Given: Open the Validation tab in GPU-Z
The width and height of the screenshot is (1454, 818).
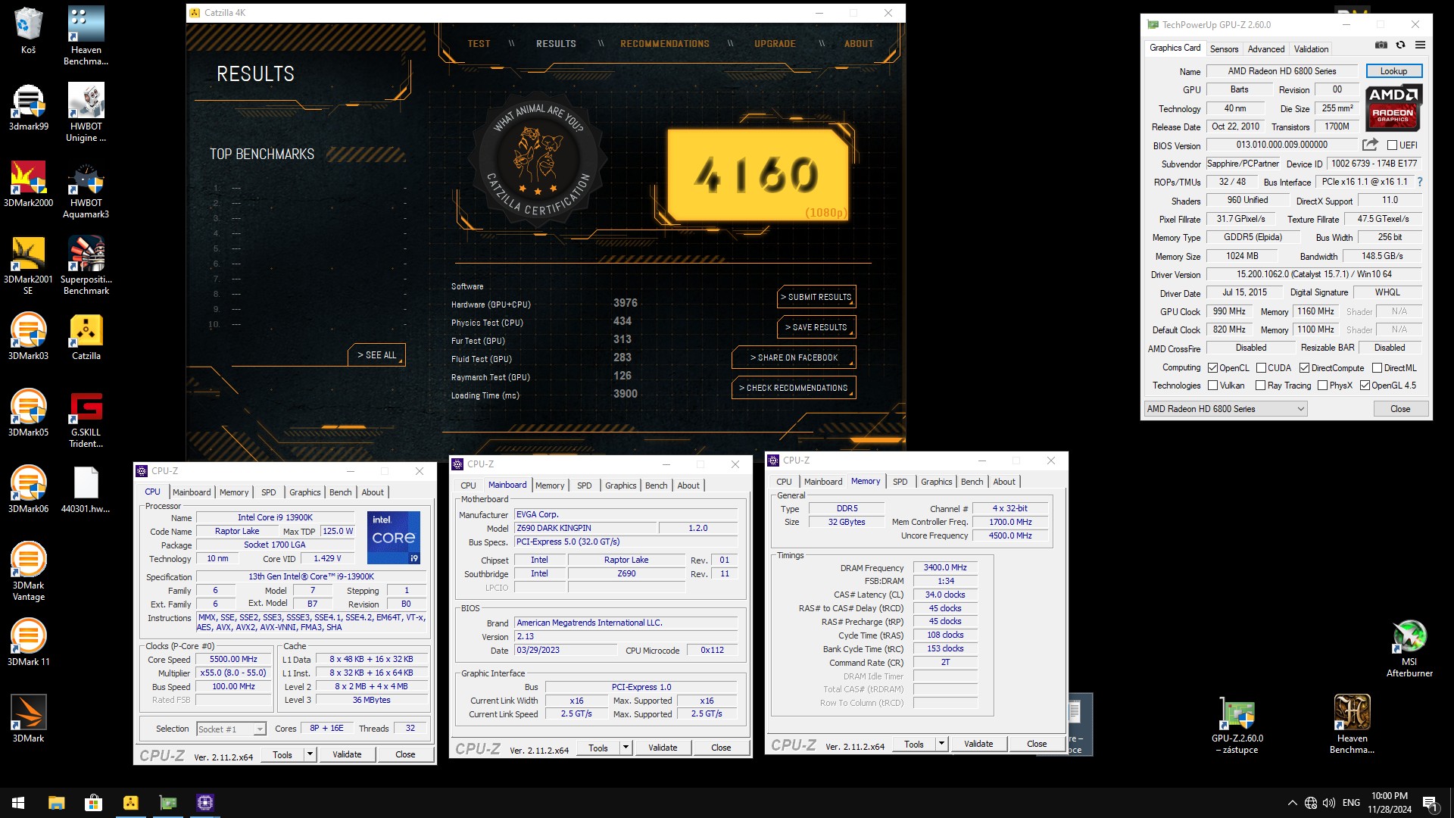Looking at the screenshot, I should point(1311,48).
